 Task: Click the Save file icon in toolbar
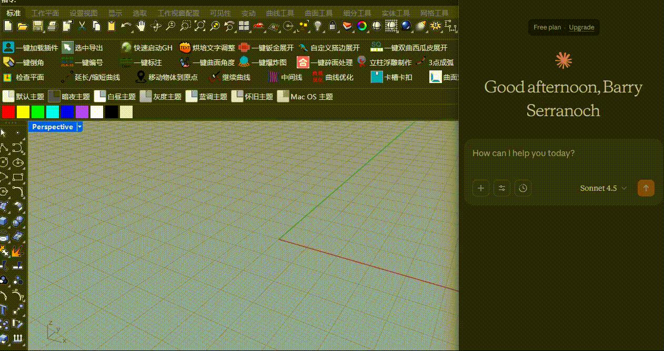[37, 26]
